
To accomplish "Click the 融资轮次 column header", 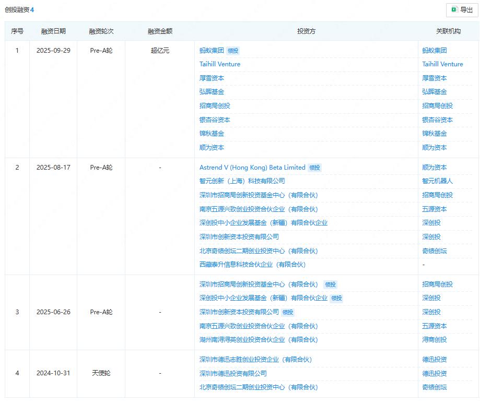I will (x=101, y=31).
